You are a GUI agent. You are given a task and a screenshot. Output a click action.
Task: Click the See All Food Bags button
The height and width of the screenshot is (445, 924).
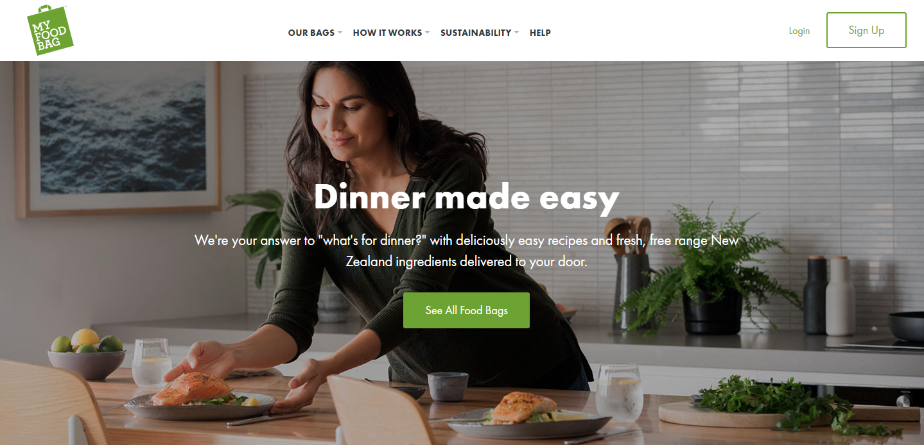click(466, 310)
